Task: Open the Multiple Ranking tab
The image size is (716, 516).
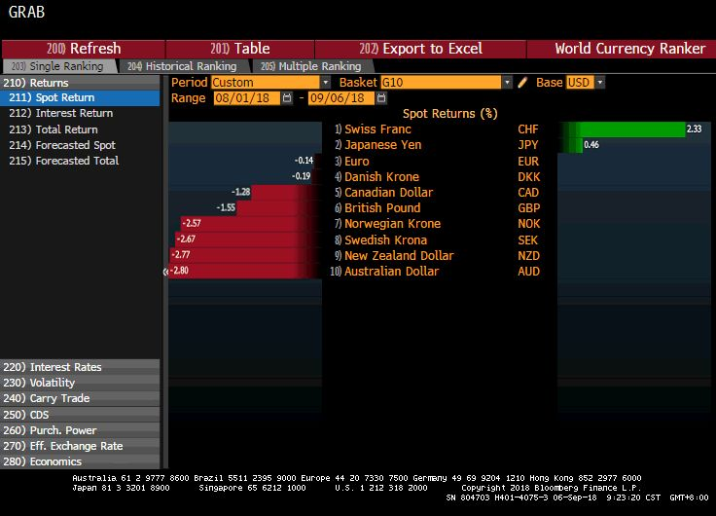Action: [311, 66]
